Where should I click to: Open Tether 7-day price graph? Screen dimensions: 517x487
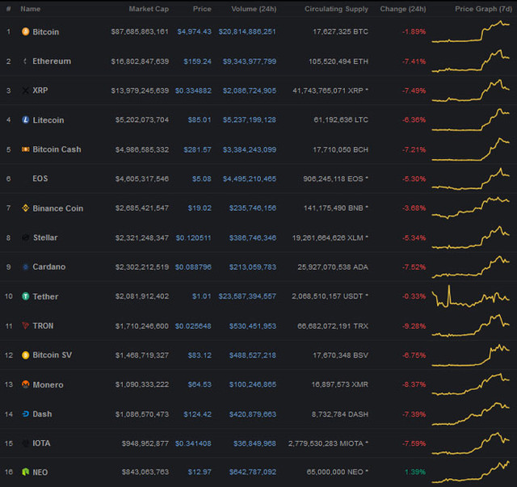tap(471, 296)
